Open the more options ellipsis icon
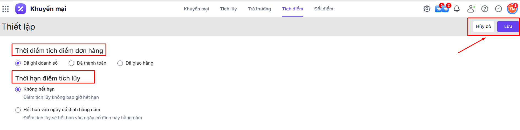This screenshot has width=520, height=130. pos(499,9)
